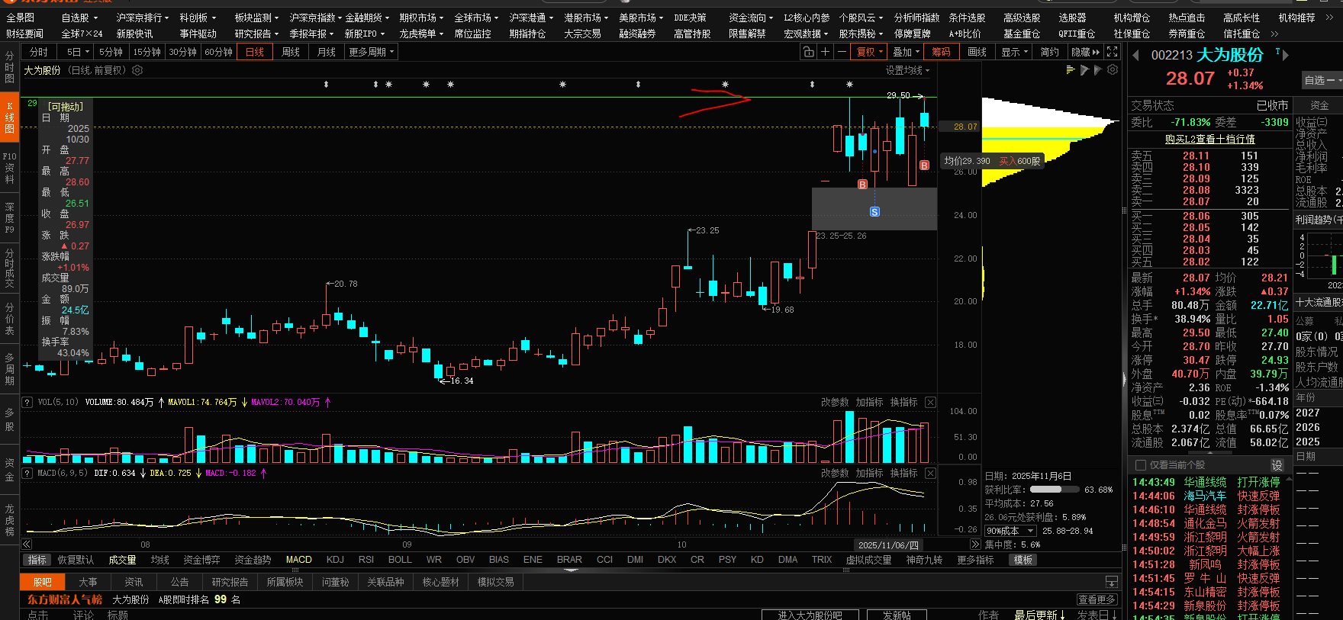
Task: Select KDJ indicator tab
Action: (x=335, y=560)
